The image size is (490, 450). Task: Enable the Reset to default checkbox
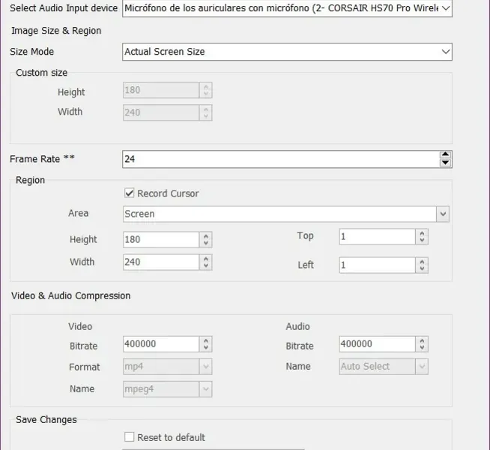[130, 437]
